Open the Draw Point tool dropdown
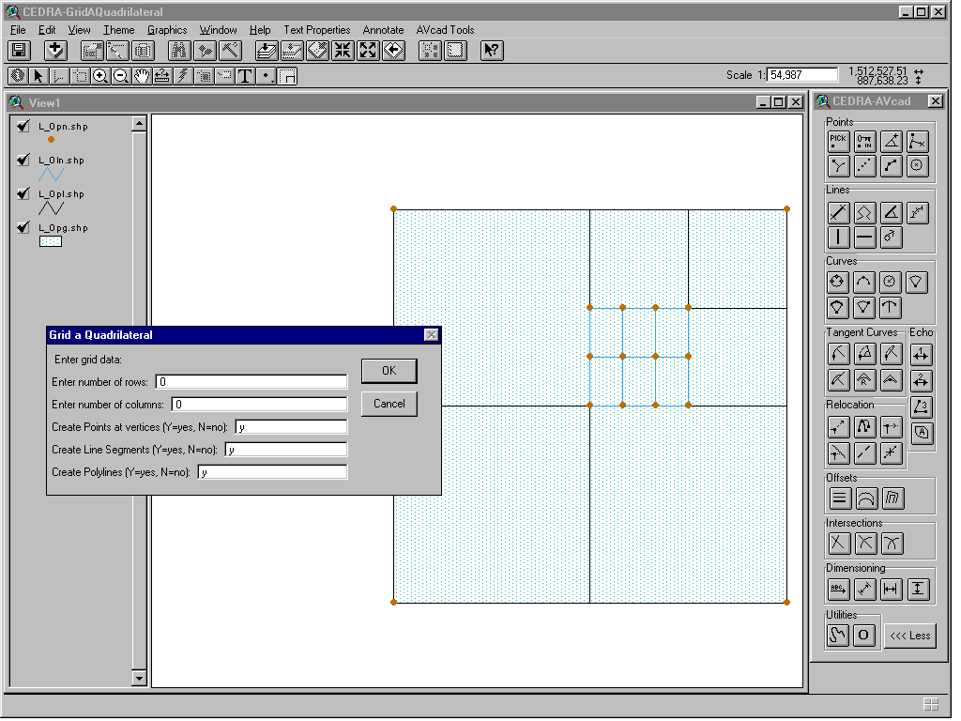The width and height of the screenshot is (961, 721). pos(266,75)
